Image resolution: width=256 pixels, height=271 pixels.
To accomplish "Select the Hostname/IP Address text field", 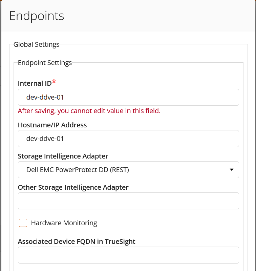I will pyautogui.click(x=128, y=139).
